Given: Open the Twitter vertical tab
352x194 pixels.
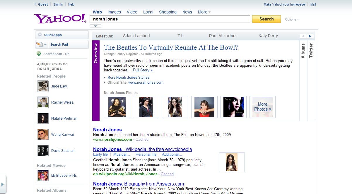Looking at the screenshot, I should (x=311, y=51).
